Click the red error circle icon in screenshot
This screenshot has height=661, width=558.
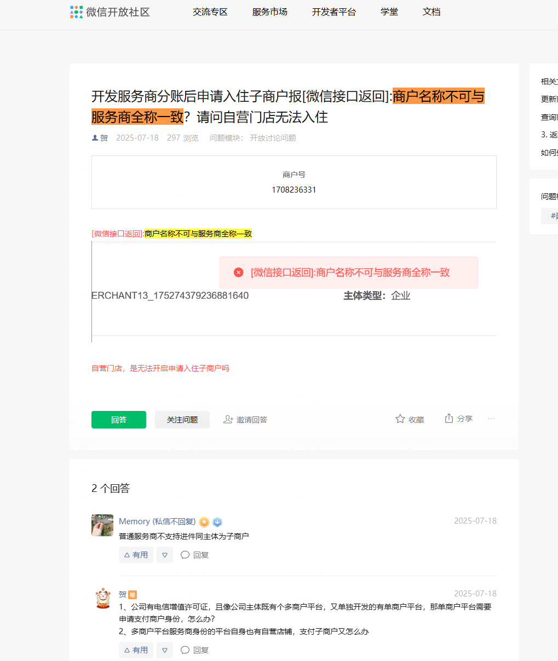point(239,272)
